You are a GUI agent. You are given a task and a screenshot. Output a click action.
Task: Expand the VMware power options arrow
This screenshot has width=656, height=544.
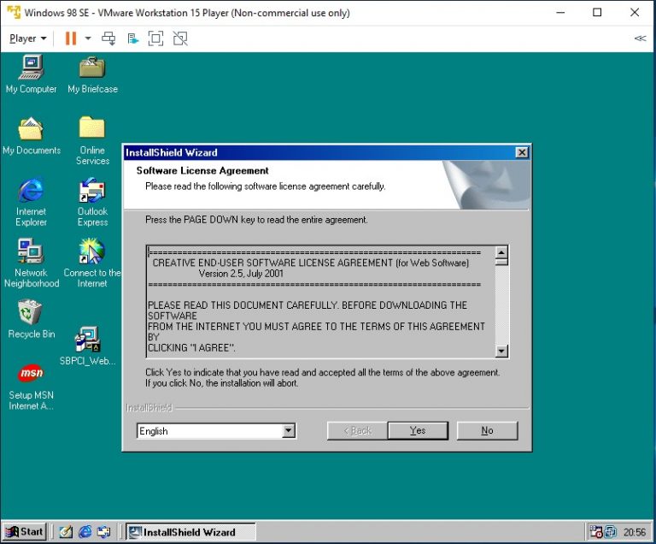88,38
